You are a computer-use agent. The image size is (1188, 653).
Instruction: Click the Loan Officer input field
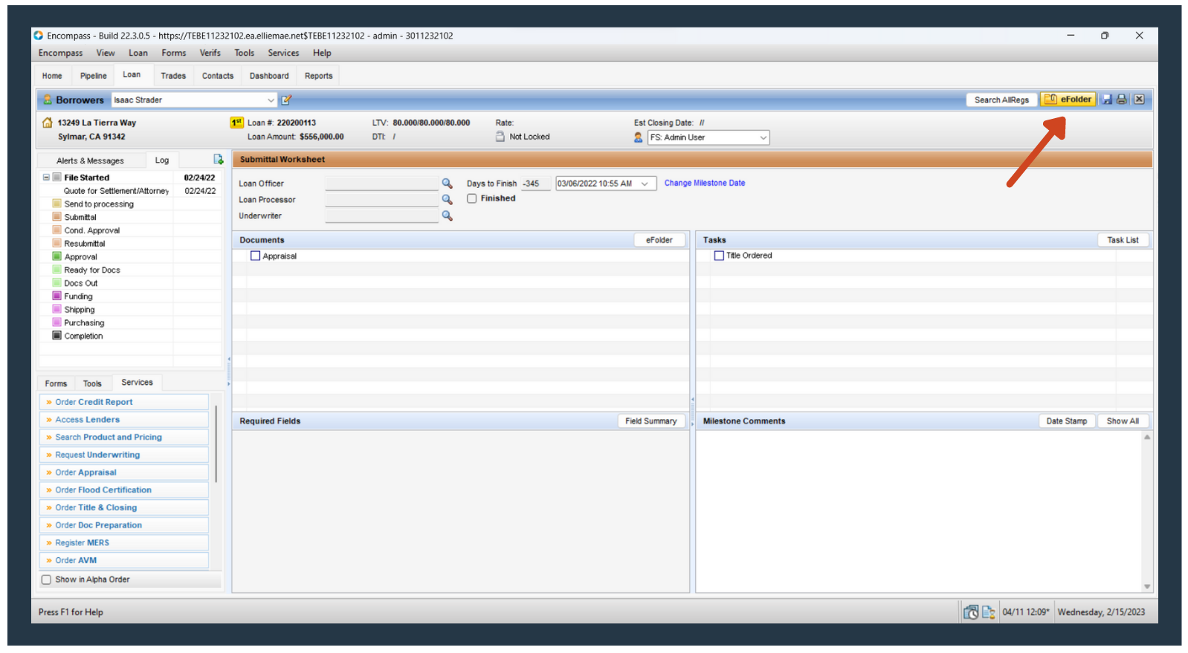click(x=381, y=183)
